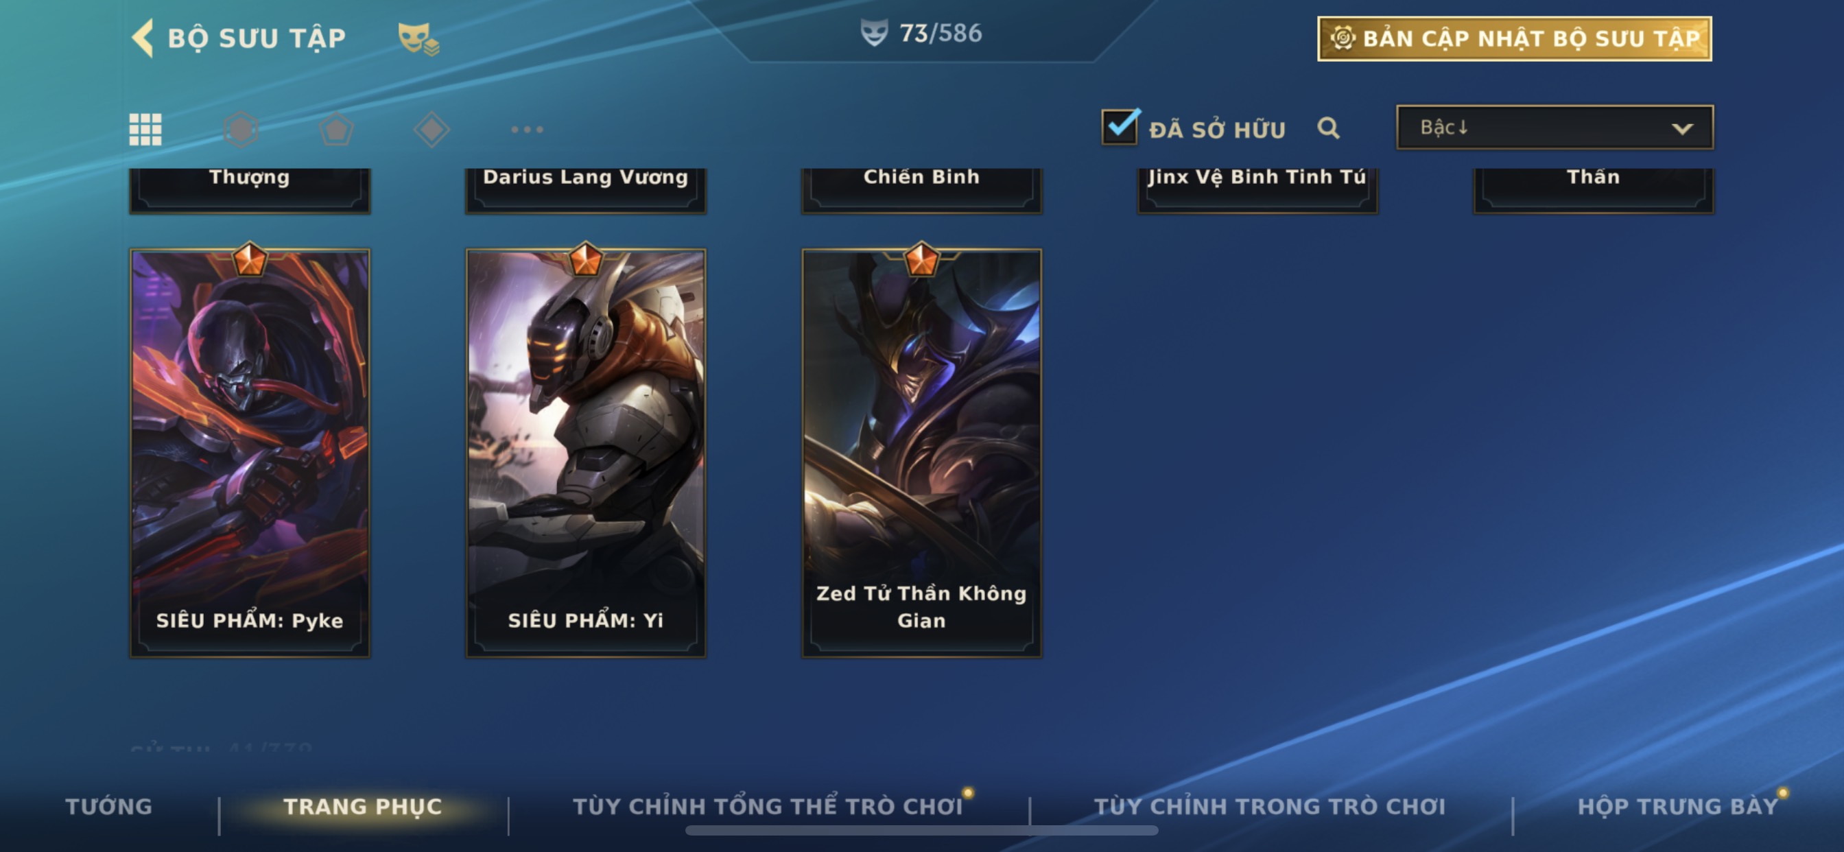The height and width of the screenshot is (852, 1844).
Task: Select the SIÊU PHẨM: Yi skin card
Action: click(x=586, y=453)
